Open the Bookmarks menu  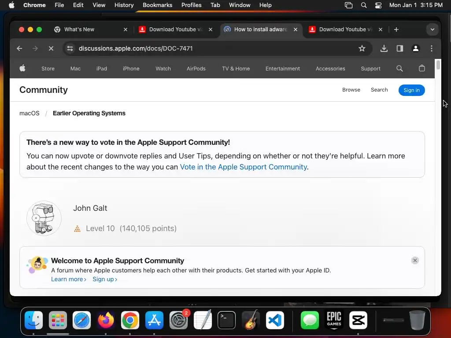tap(157, 5)
